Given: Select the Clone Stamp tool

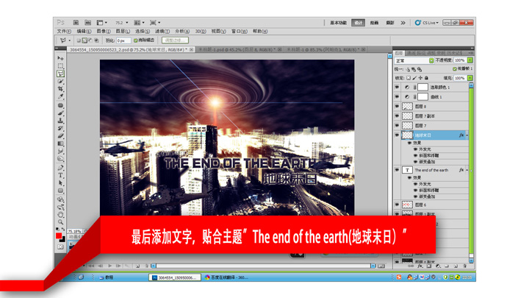Looking at the screenshot, I should (x=60, y=121).
